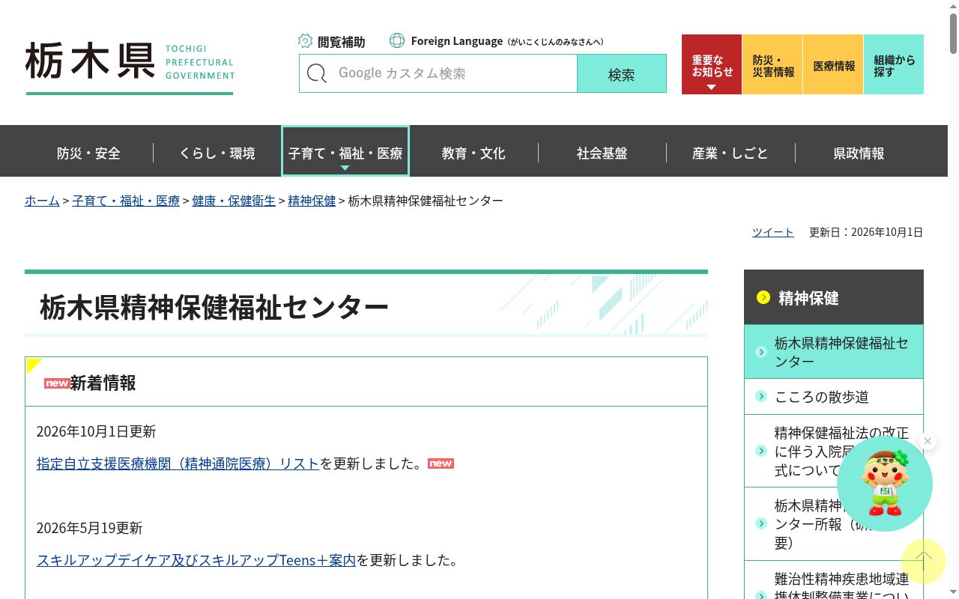Open the 産業・しごと navigation menu
The height and width of the screenshot is (599, 959).
point(730,153)
